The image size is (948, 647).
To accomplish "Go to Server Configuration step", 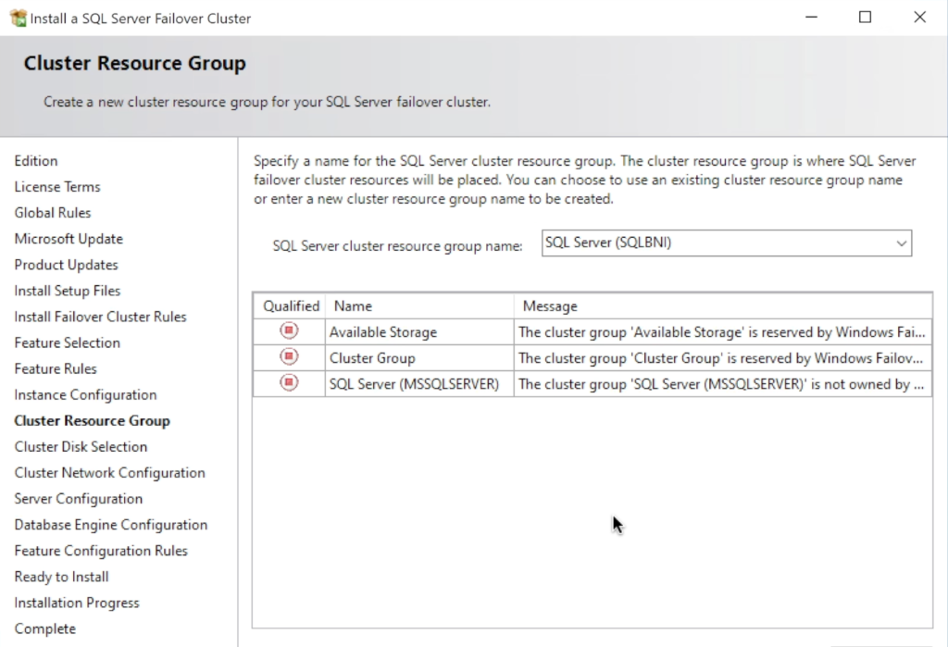I will 79,499.
